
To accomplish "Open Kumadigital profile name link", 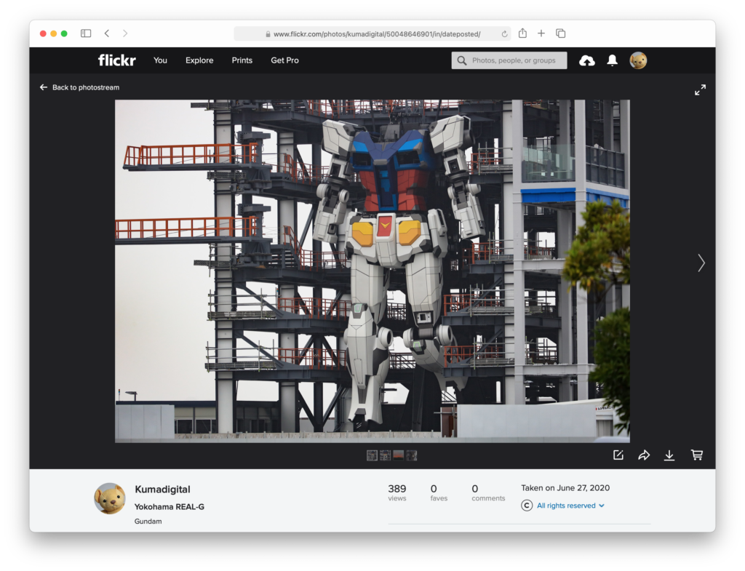I will (162, 490).
